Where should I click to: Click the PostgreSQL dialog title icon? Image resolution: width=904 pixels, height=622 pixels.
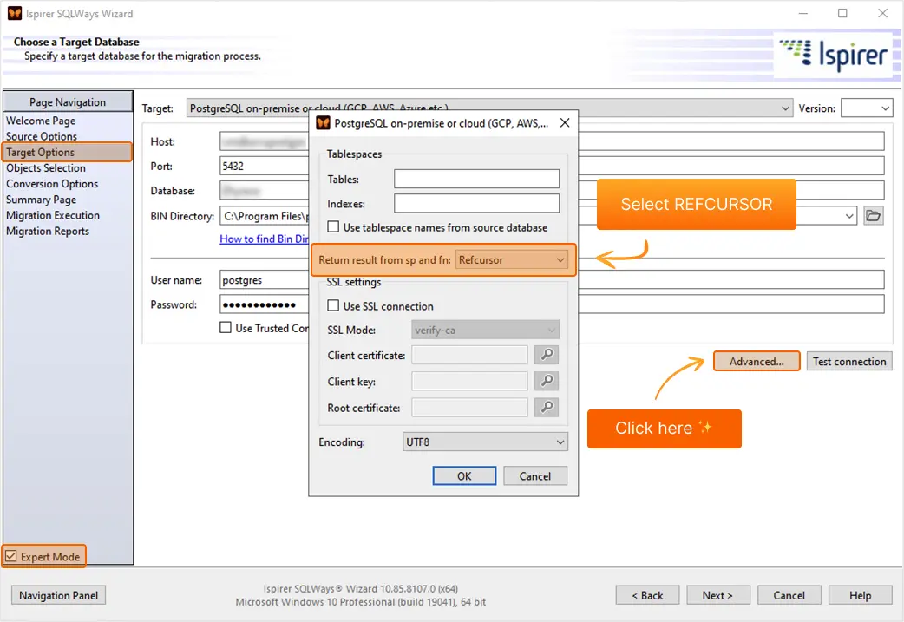[x=323, y=123]
